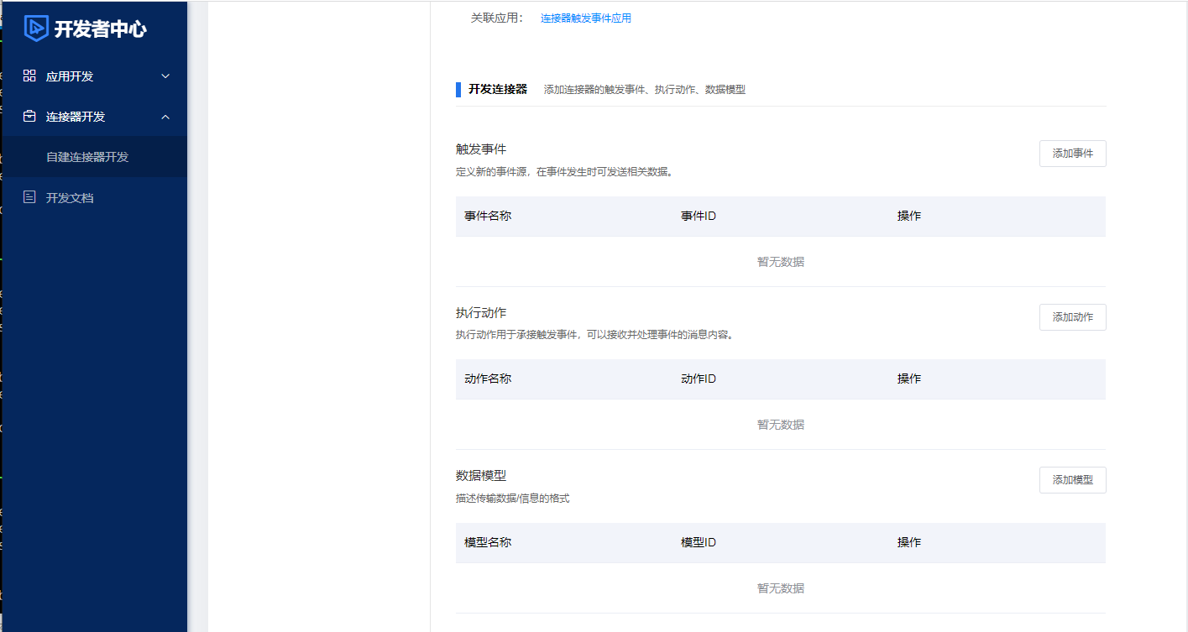
Task: Click 暂无数据 in the 触发事件 table
Action: coord(781,262)
